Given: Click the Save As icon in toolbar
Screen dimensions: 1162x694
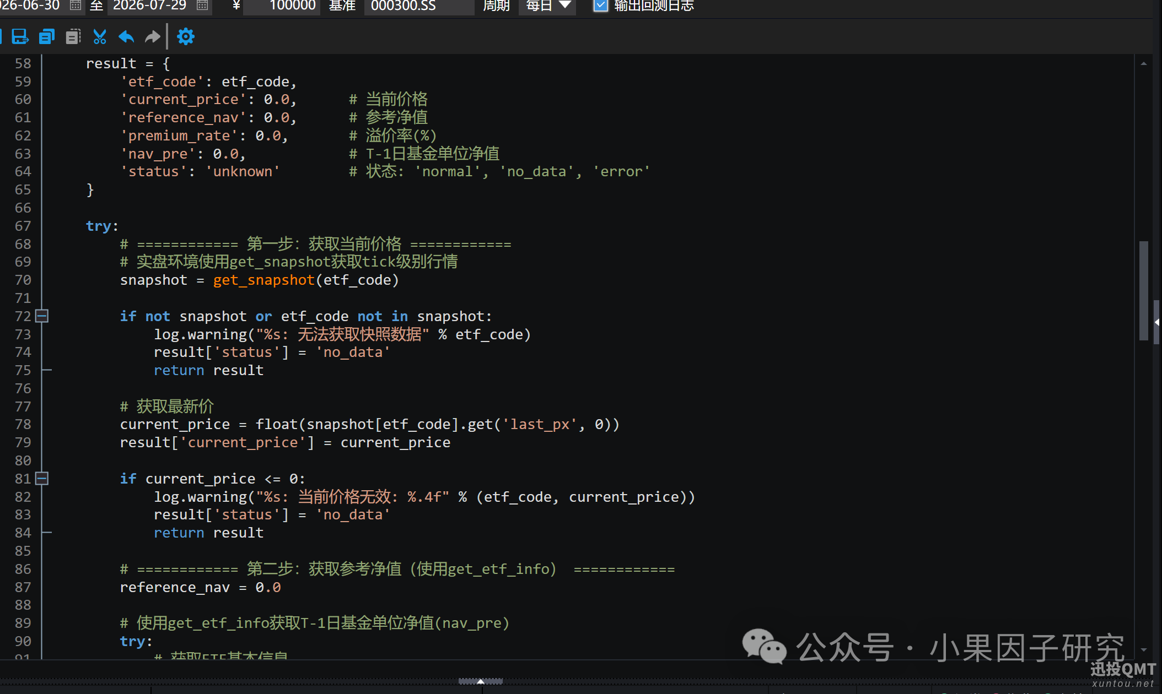Looking at the screenshot, I should pyautogui.click(x=20, y=37).
